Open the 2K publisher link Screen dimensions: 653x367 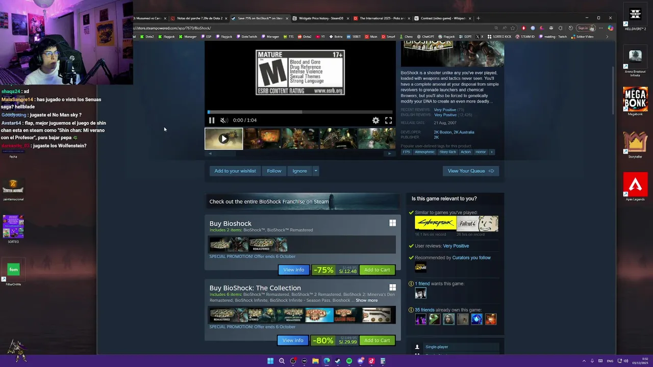point(436,137)
